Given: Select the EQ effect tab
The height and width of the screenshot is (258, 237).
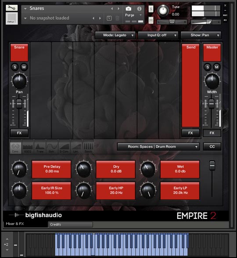Looking at the screenshot, I should [28, 148].
